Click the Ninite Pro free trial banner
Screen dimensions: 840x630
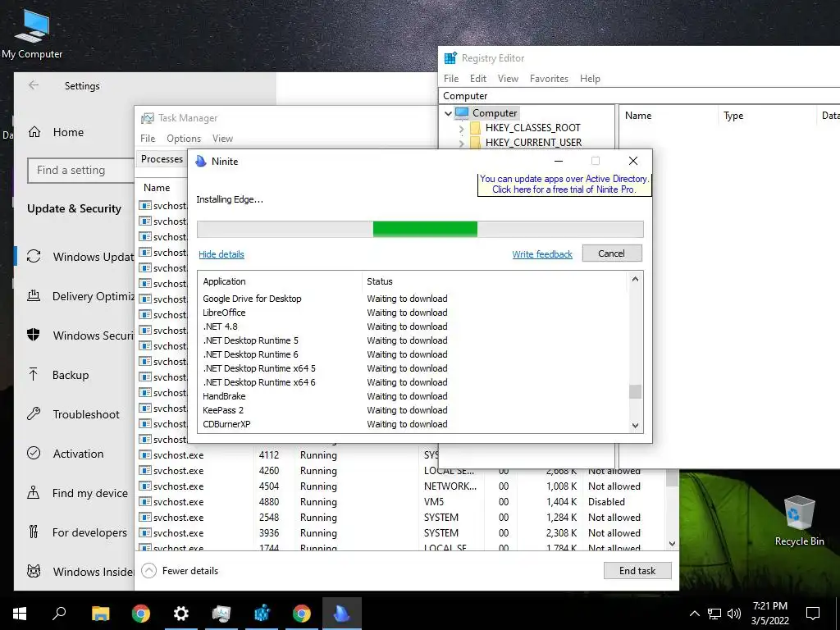(x=564, y=185)
